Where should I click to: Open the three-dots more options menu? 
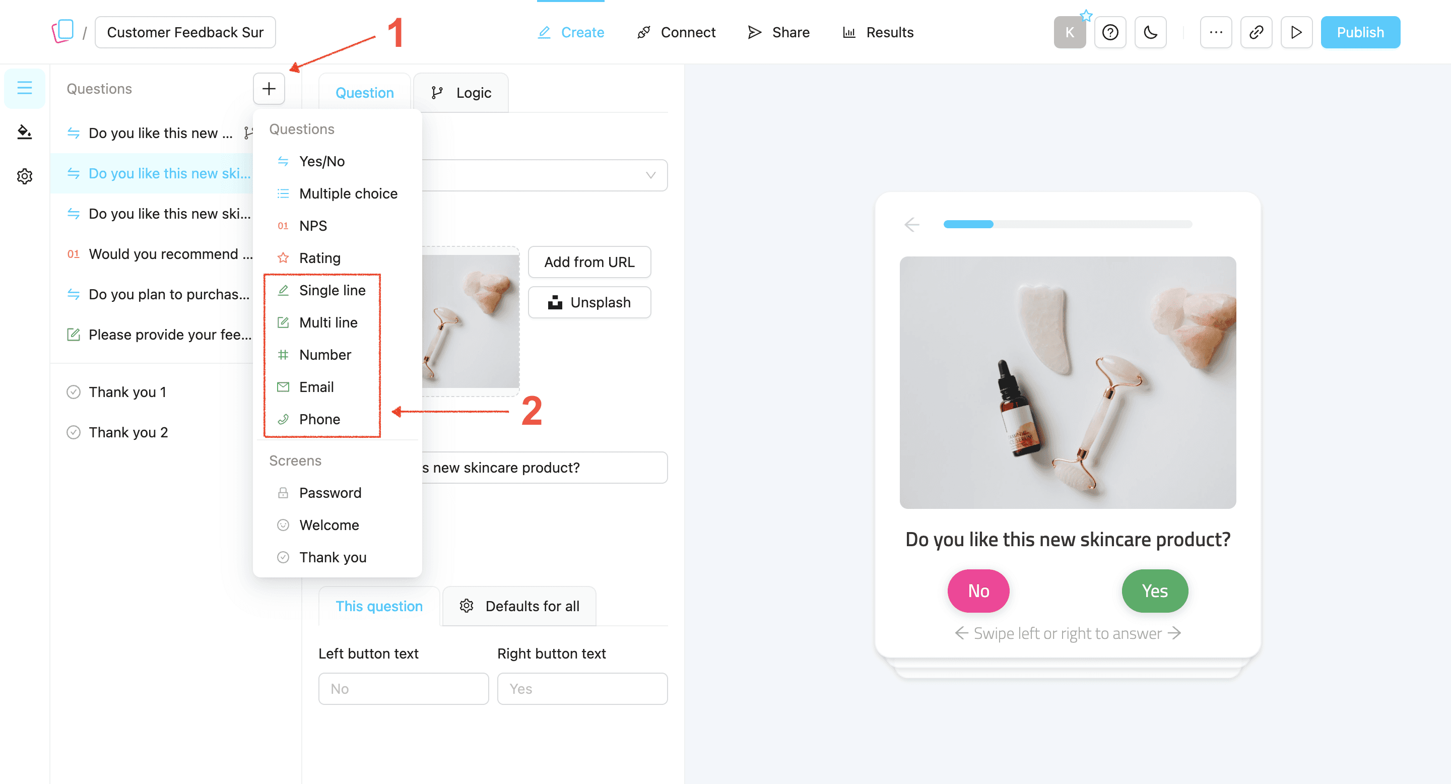coord(1216,32)
